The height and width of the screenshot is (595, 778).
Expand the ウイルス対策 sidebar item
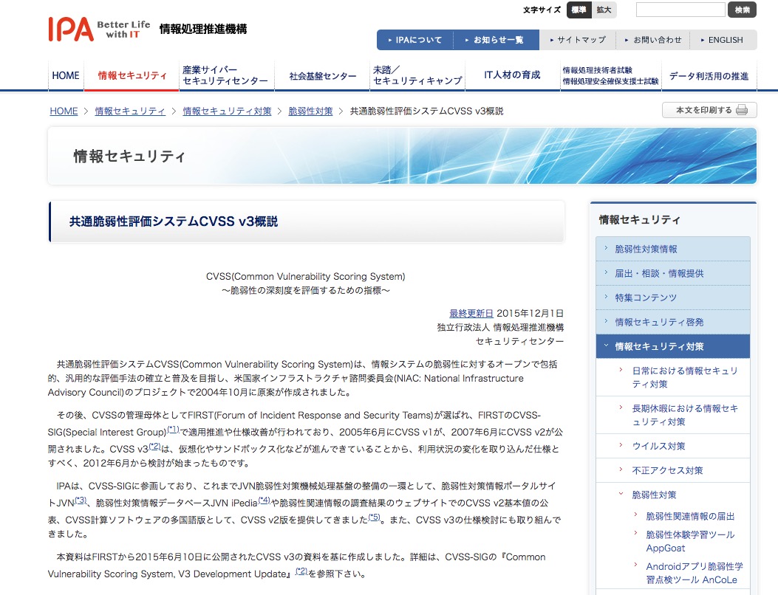coord(658,446)
